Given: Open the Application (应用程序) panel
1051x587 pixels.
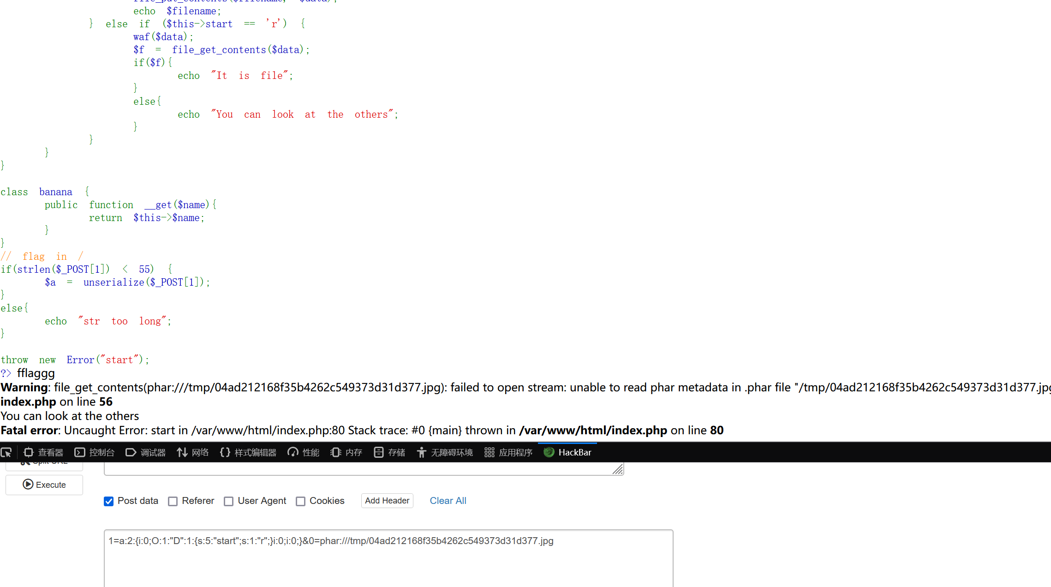Looking at the screenshot, I should (x=508, y=453).
